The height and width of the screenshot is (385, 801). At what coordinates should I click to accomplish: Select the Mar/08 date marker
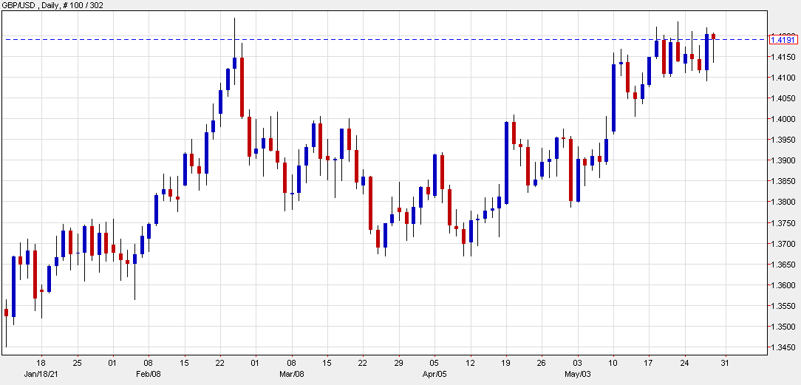tap(291, 374)
